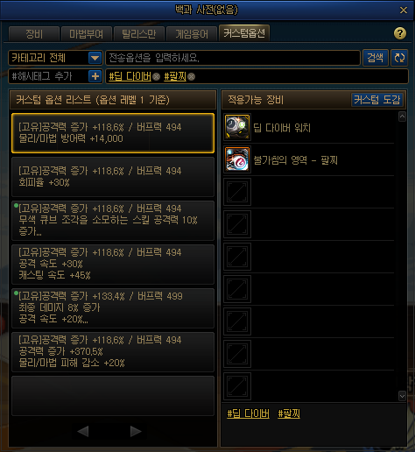The image size is (415, 452).
Task: Go to the next page with the right arrow
Action: pos(136,431)
